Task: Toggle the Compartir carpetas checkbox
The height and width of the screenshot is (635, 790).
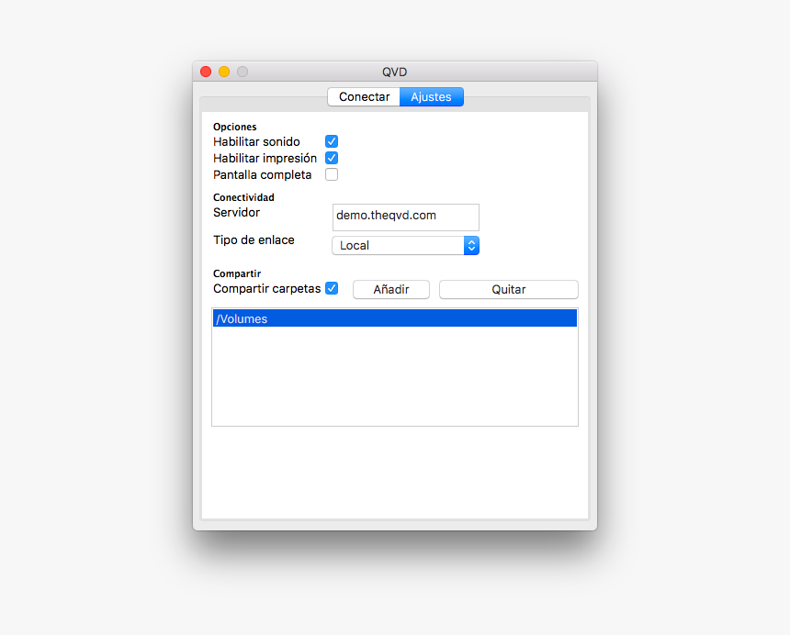Action: pos(332,289)
